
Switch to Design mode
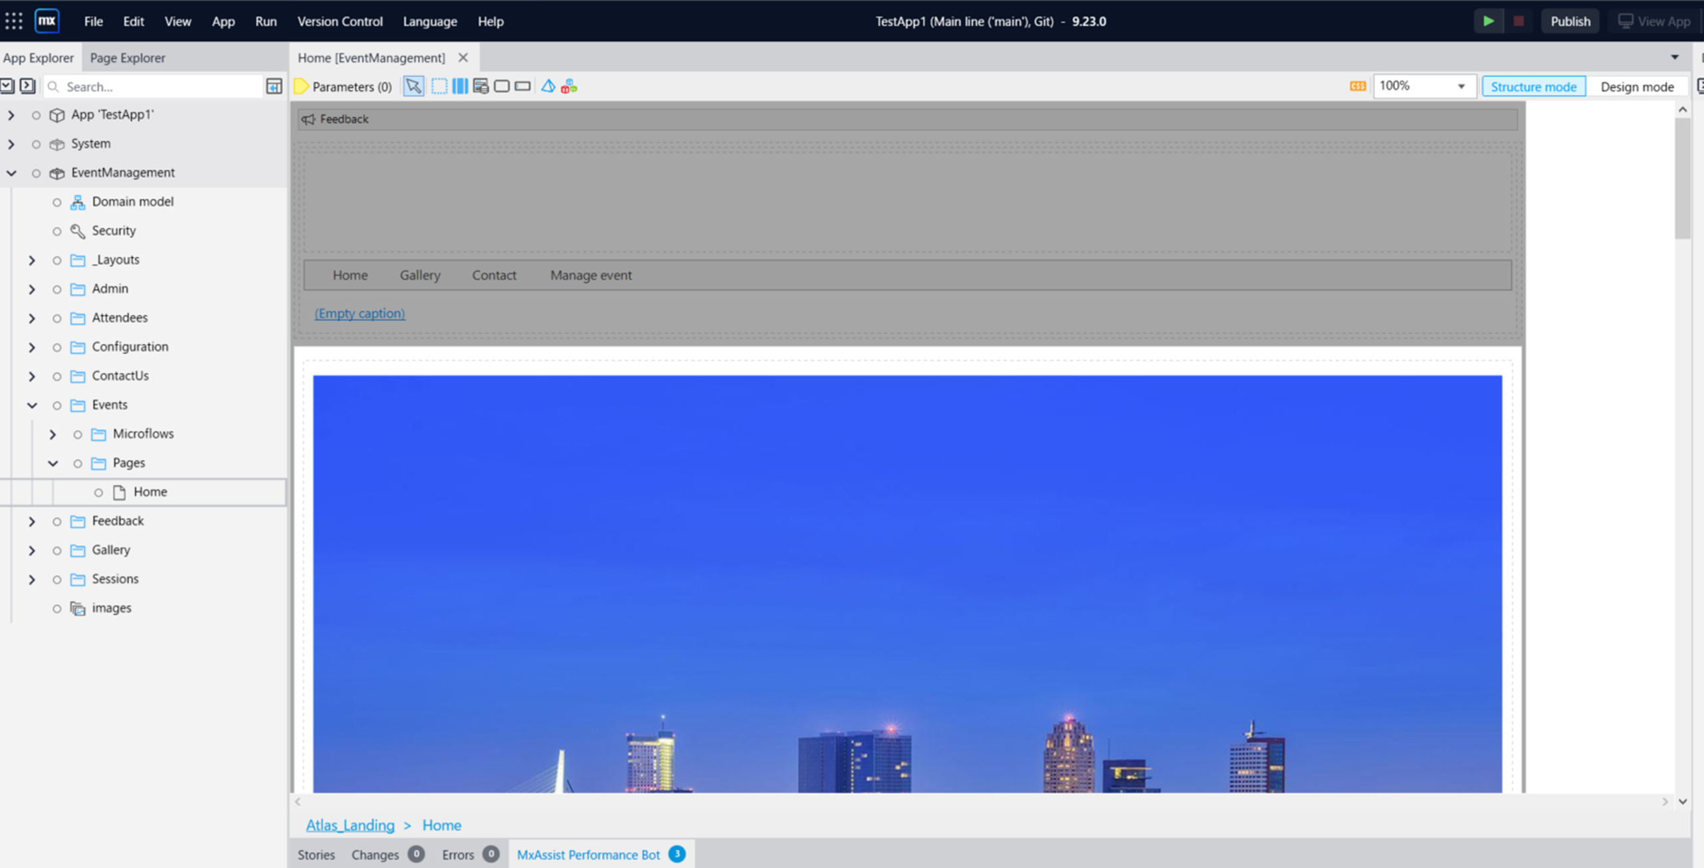pyautogui.click(x=1638, y=86)
